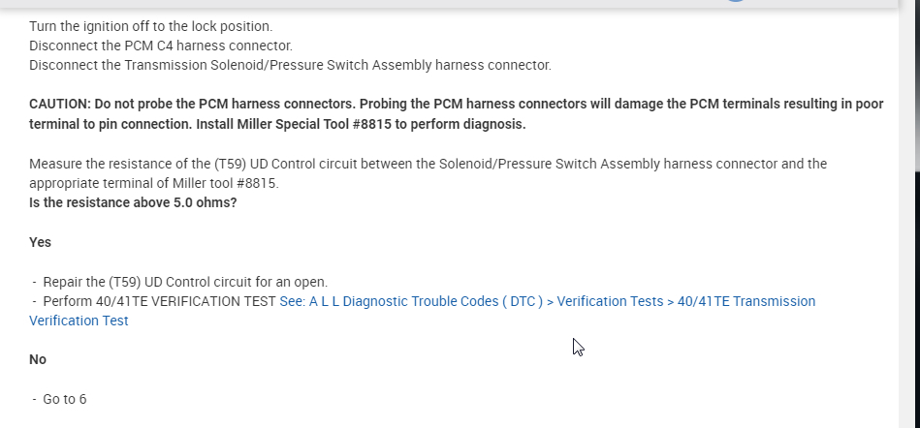The width and height of the screenshot is (920, 428).
Task: Click the gray header bar at the top
Action: click(x=388, y=4)
